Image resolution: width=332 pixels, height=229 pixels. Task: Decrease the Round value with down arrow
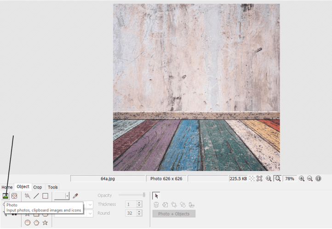139,215
